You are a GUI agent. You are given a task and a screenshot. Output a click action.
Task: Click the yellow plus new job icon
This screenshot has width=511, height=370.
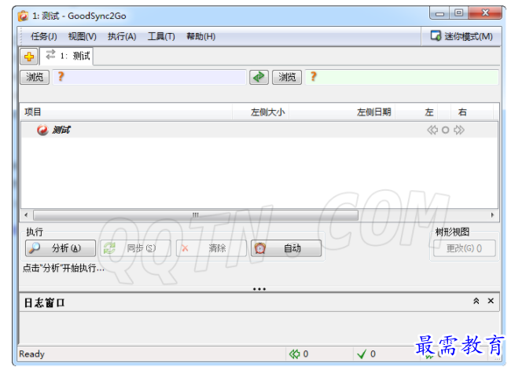click(29, 57)
